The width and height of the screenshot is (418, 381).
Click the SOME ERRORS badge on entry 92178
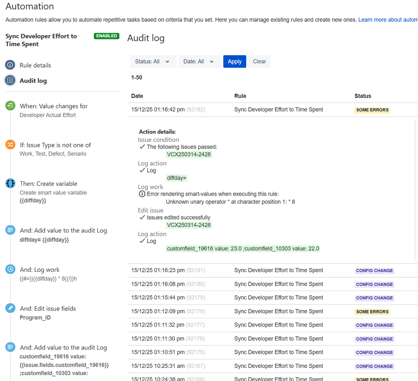pos(372,312)
